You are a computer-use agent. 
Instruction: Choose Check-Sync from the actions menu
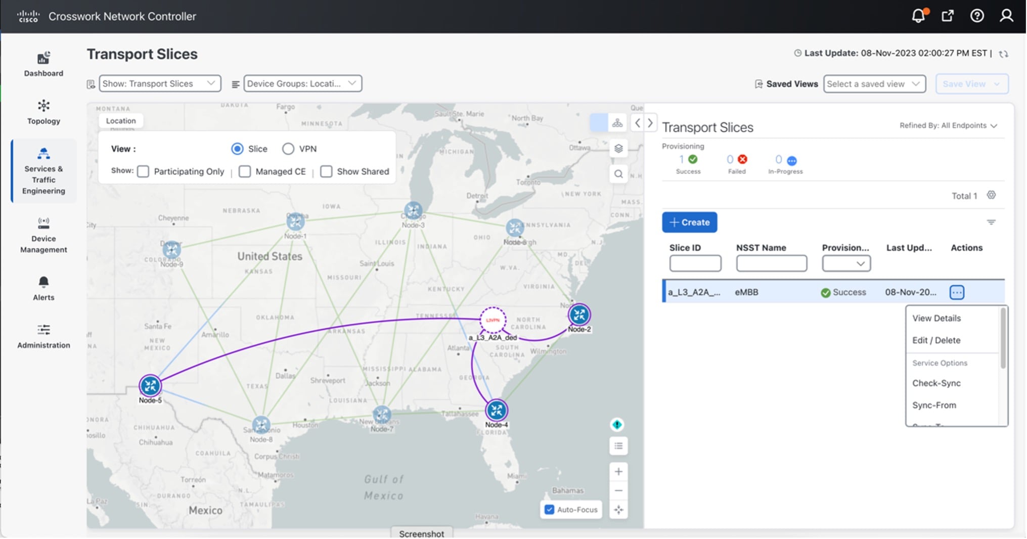coord(936,383)
